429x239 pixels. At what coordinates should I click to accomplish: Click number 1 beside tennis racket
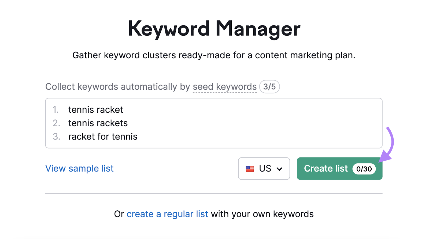56,109
